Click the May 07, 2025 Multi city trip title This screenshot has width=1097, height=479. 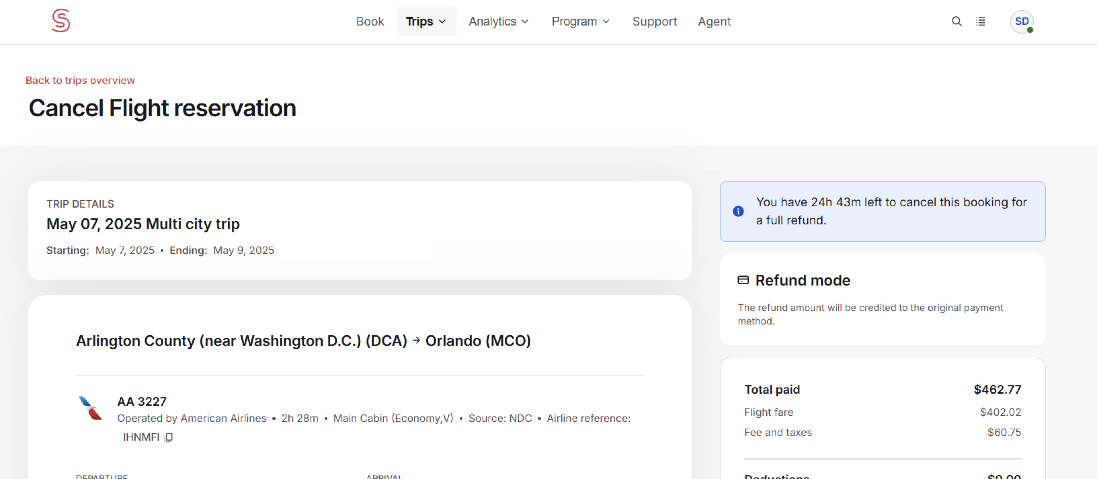[143, 224]
